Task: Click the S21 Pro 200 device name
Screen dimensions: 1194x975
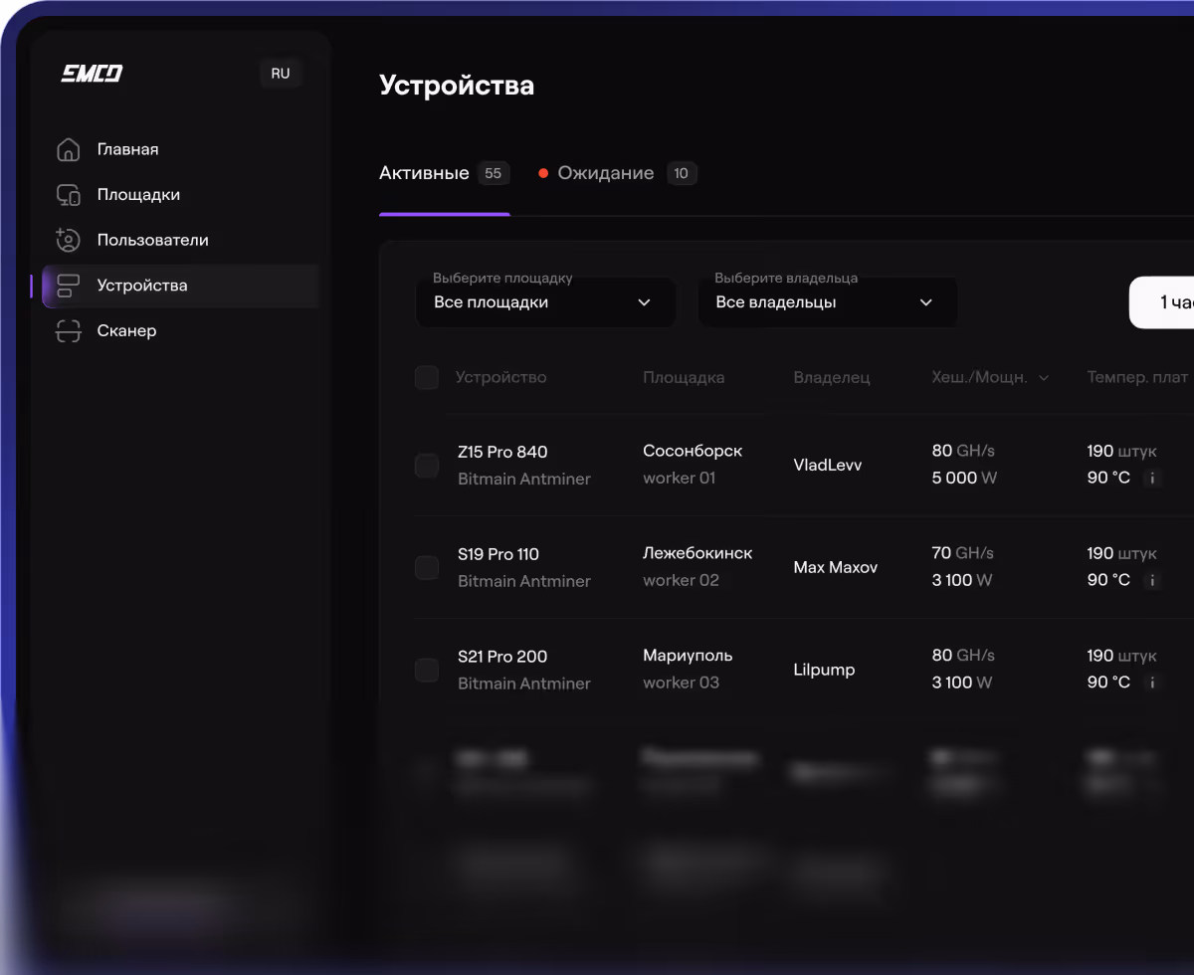Action: click(502, 657)
